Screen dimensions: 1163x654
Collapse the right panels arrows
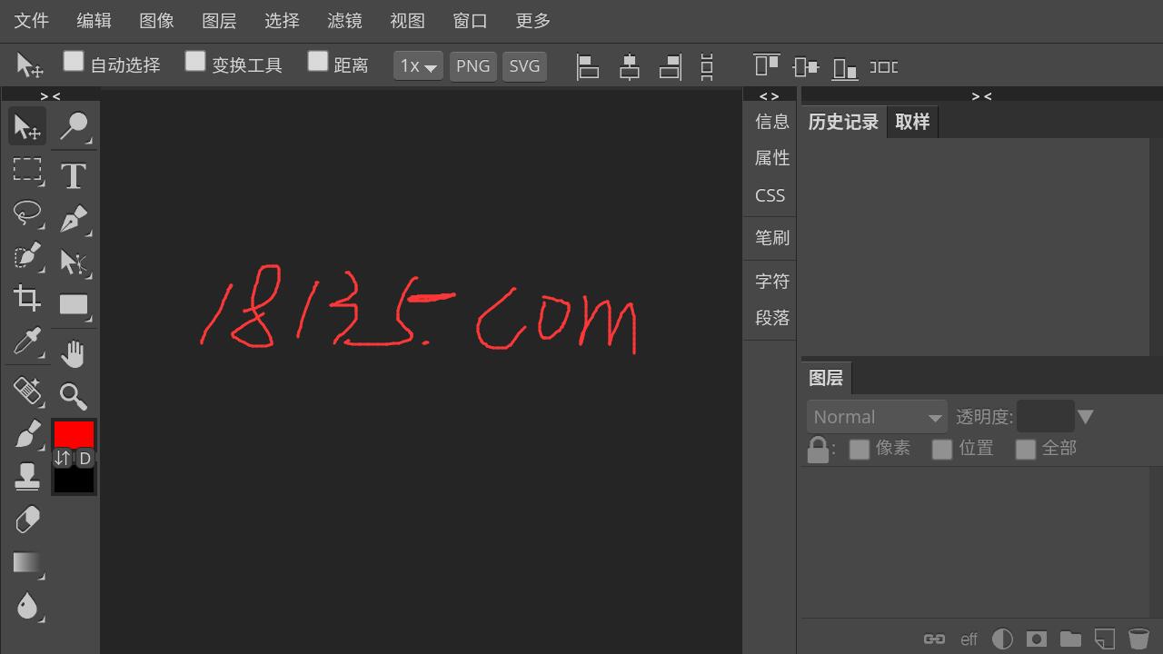pyautogui.click(x=981, y=95)
